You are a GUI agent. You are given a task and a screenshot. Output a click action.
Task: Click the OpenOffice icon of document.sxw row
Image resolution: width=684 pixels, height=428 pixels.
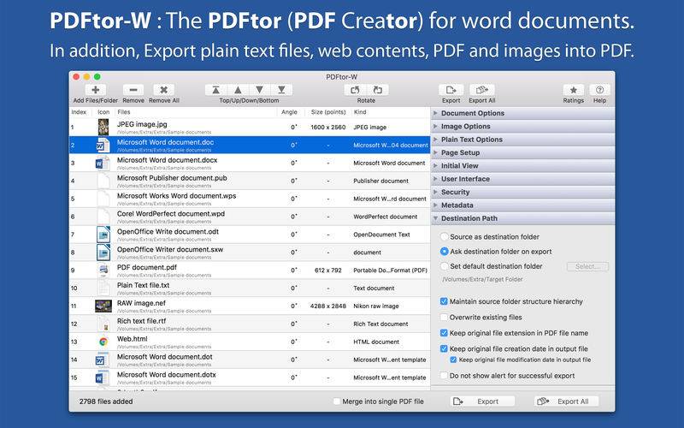(x=103, y=253)
